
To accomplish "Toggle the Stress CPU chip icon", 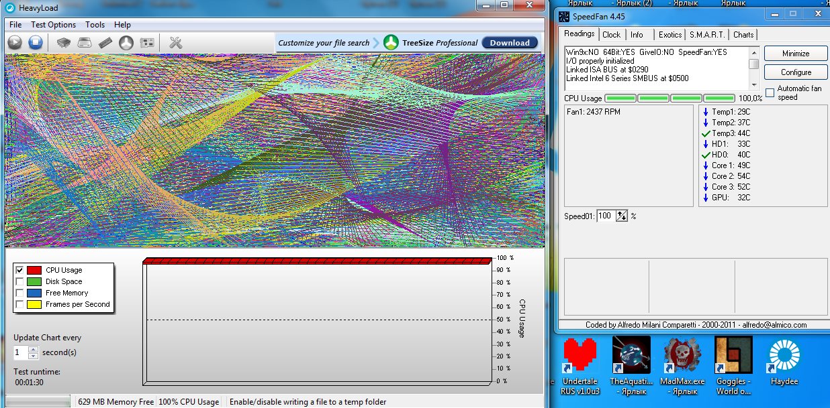I will [x=64, y=43].
